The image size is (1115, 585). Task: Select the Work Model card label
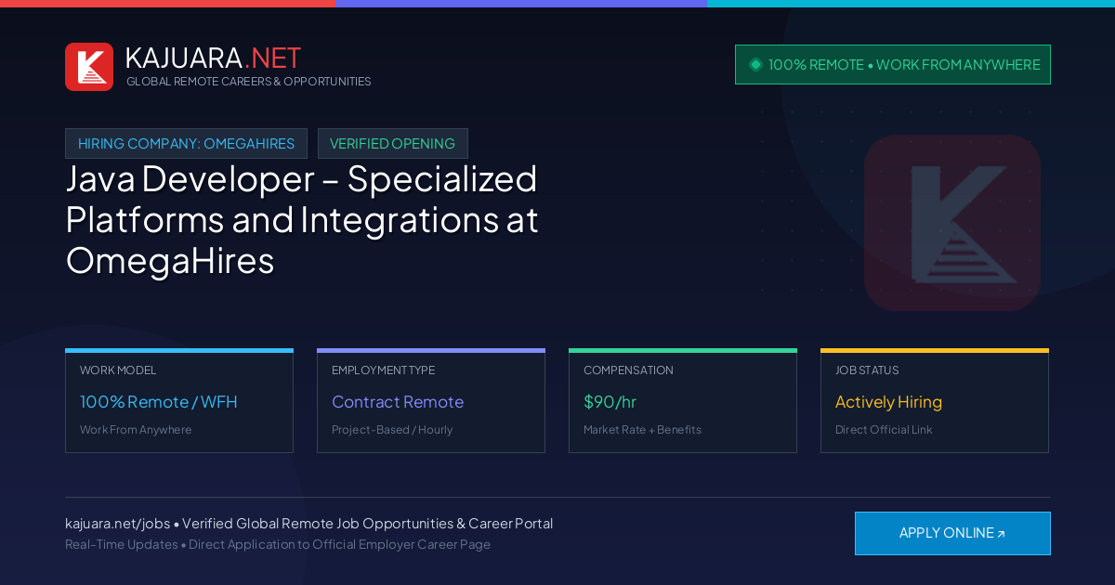(118, 370)
